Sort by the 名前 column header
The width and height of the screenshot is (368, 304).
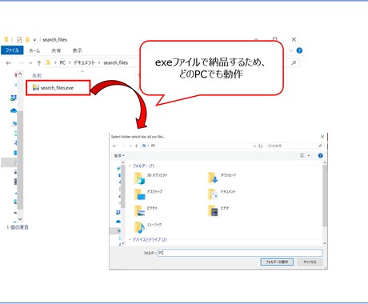[x=37, y=76]
